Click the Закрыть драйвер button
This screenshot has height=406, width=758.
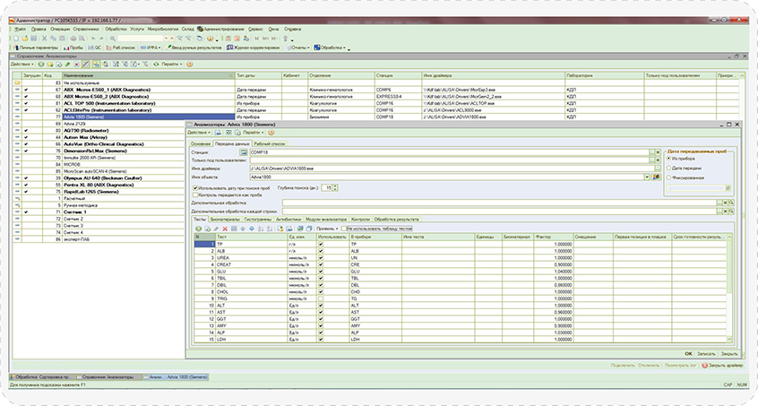[722, 366]
